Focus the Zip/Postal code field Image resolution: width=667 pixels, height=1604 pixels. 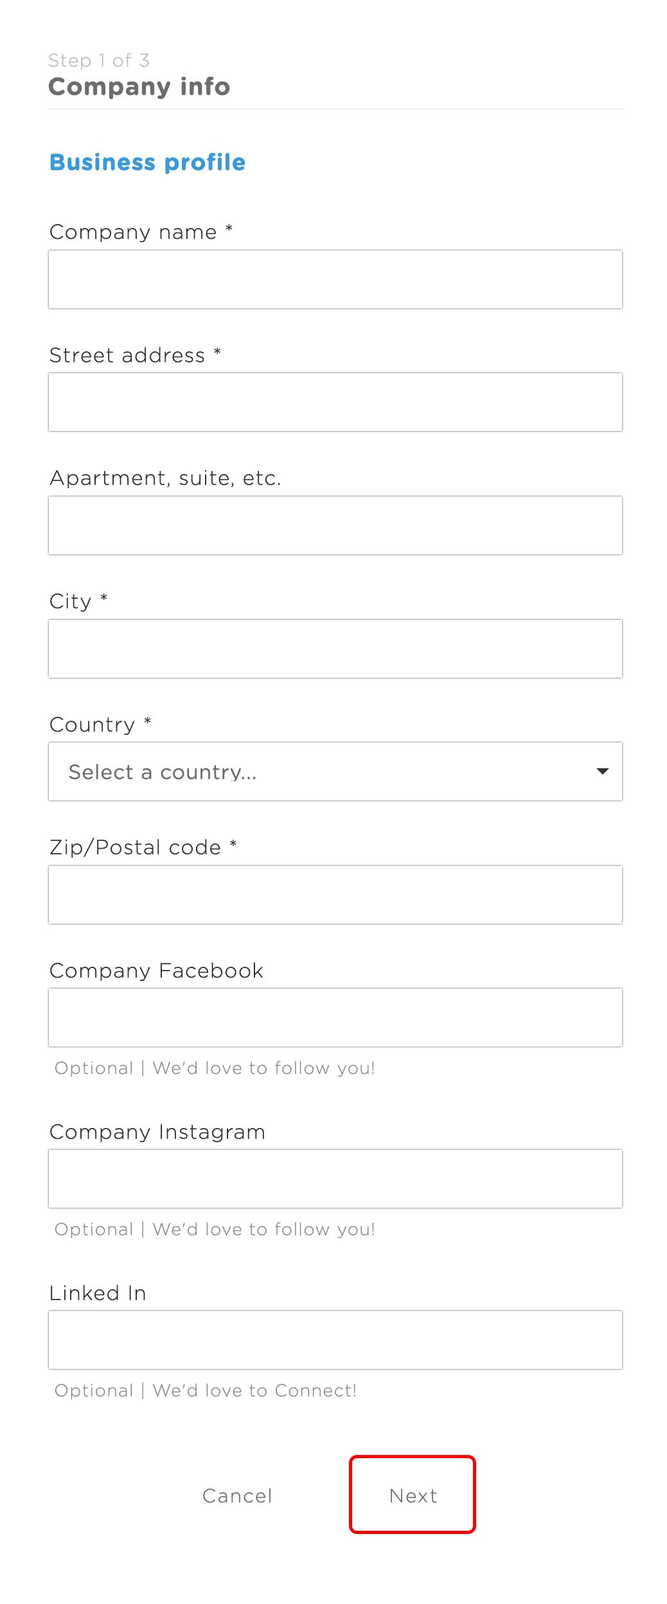point(335,895)
